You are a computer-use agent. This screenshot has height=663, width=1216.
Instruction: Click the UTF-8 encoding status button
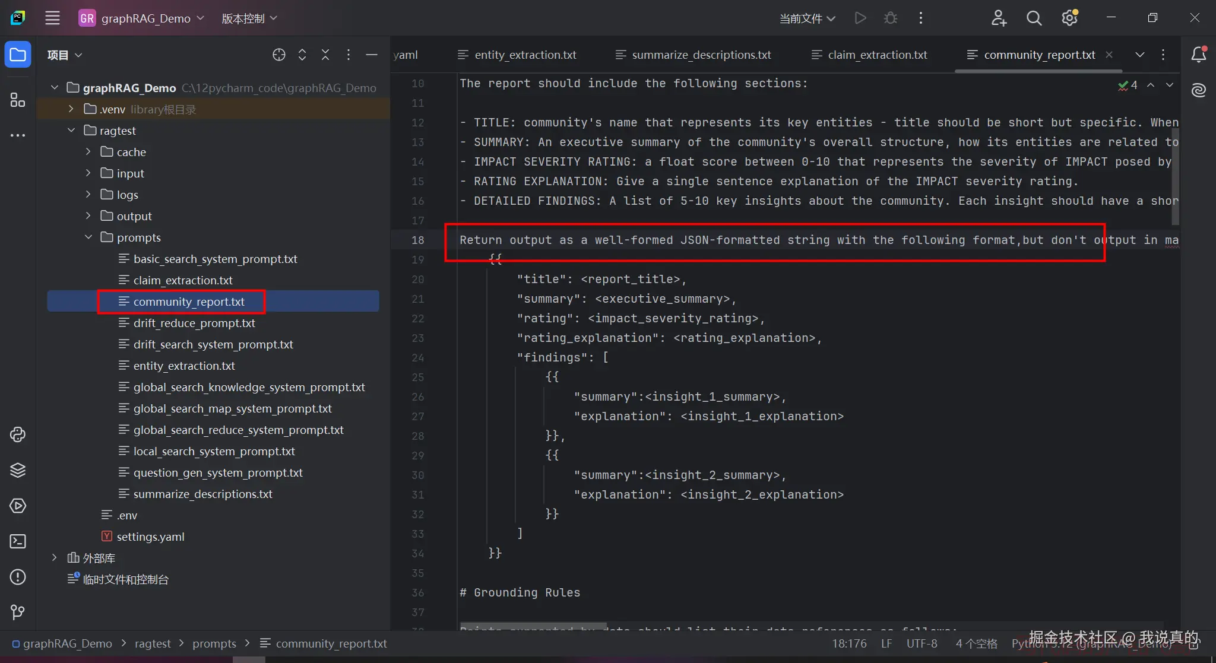(921, 643)
